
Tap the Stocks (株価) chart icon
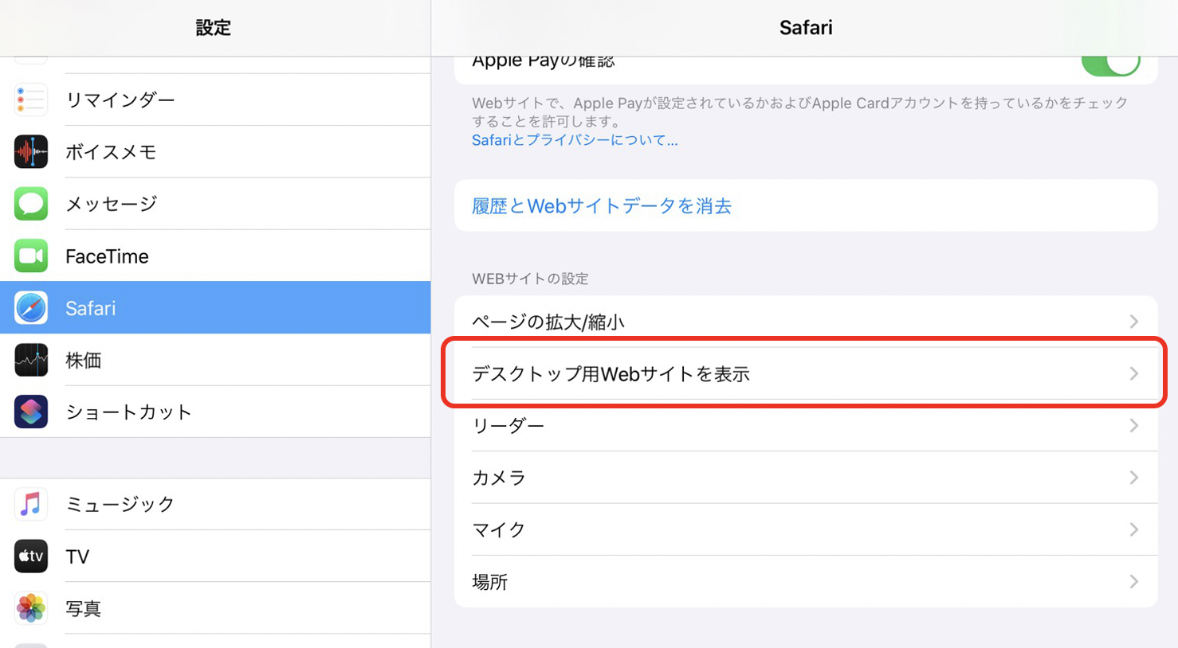tap(31, 360)
